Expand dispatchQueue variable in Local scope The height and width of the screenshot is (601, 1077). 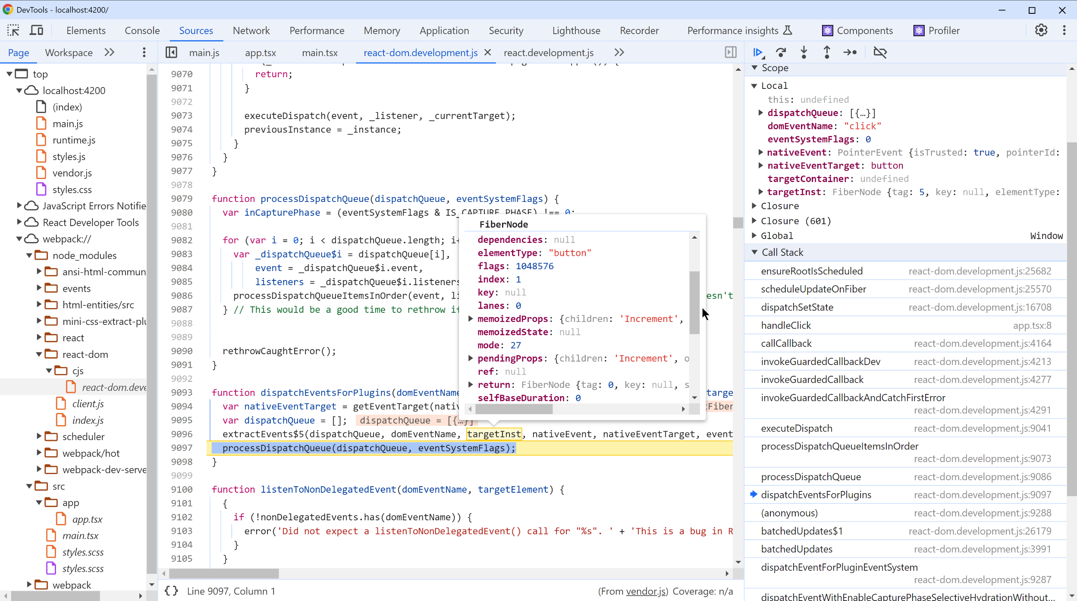point(761,113)
